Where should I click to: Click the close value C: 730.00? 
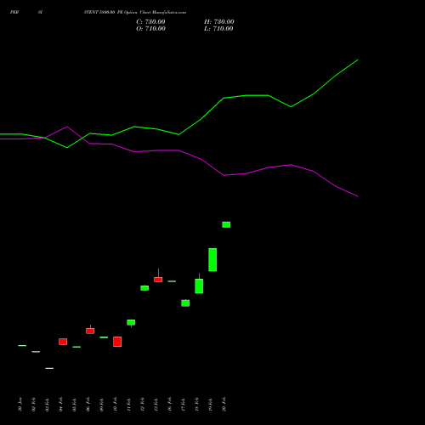click(150, 22)
